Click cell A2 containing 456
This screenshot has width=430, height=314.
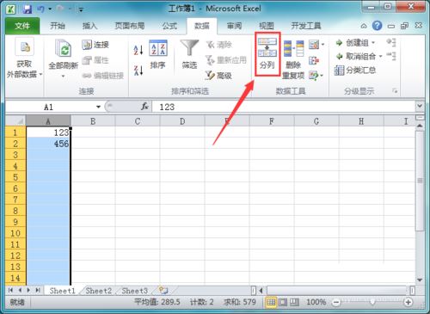(x=48, y=144)
